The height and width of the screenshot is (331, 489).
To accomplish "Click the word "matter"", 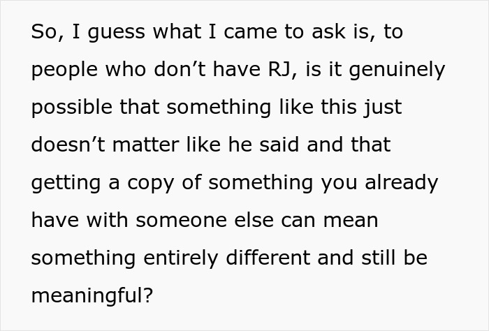I will coord(145,145).
